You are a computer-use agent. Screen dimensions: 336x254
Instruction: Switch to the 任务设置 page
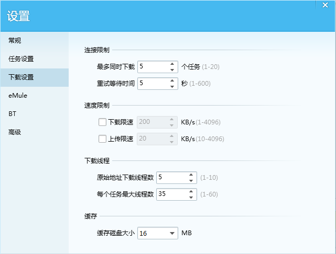(35, 59)
